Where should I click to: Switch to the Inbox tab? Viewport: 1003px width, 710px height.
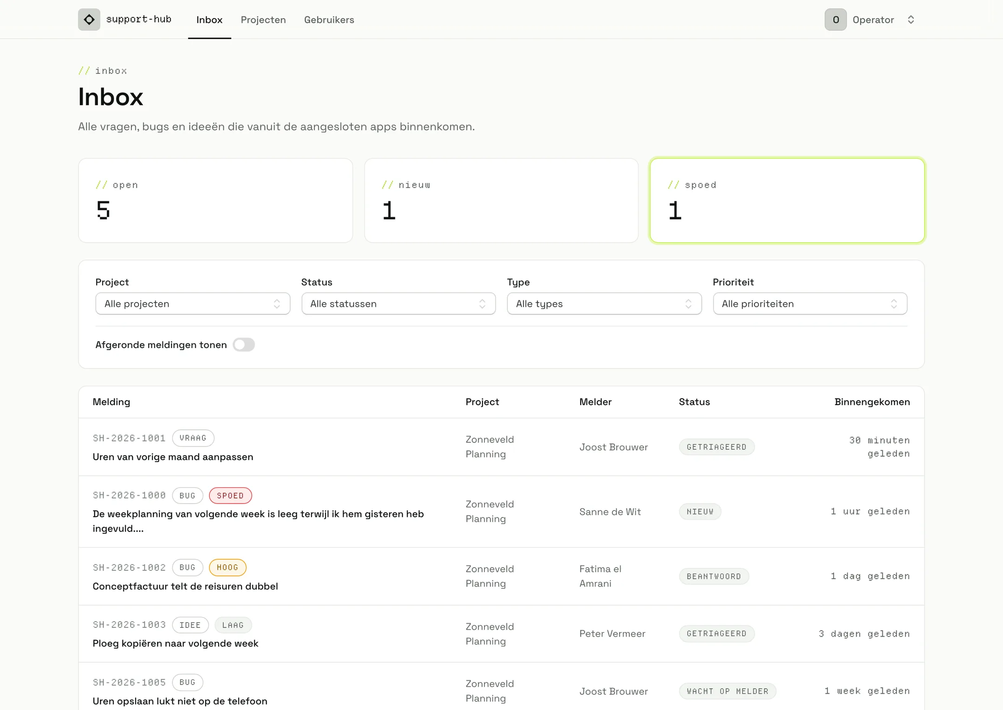point(209,19)
